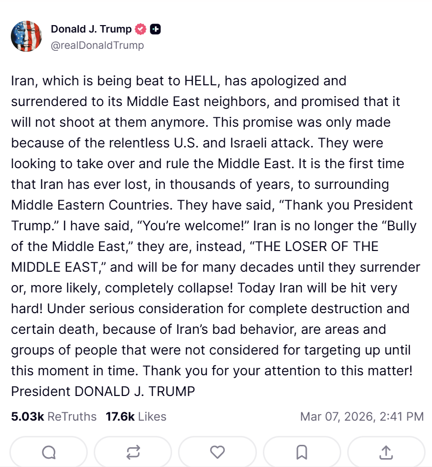Click the red verified checkmark badge
This screenshot has height=467, width=432.
pos(141,29)
